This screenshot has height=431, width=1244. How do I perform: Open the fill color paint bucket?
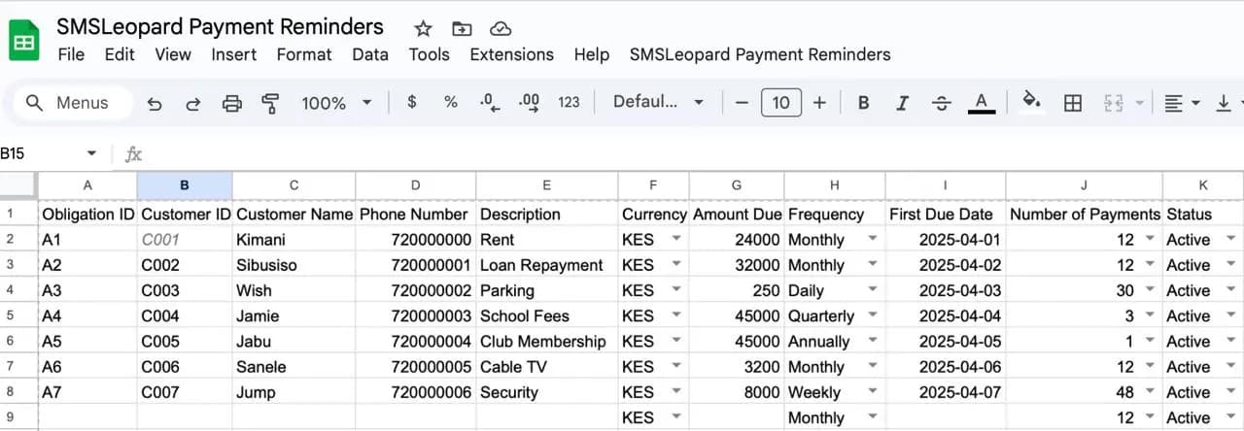pyautogui.click(x=1032, y=101)
